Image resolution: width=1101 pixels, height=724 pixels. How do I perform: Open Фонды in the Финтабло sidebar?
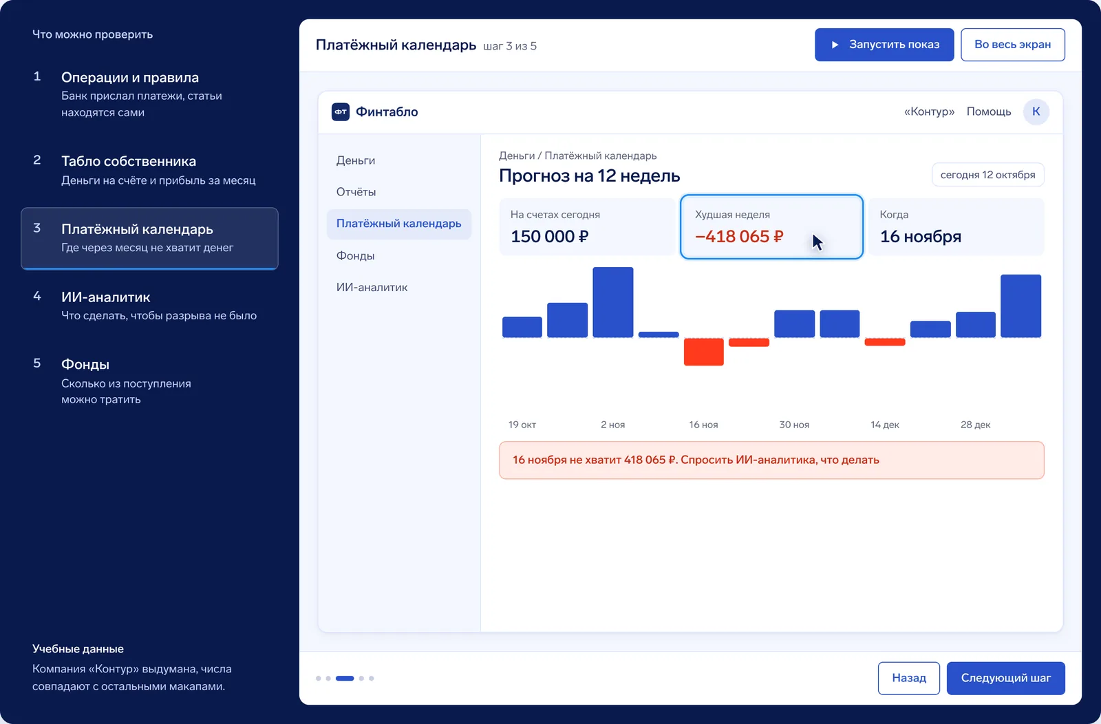(x=399, y=255)
